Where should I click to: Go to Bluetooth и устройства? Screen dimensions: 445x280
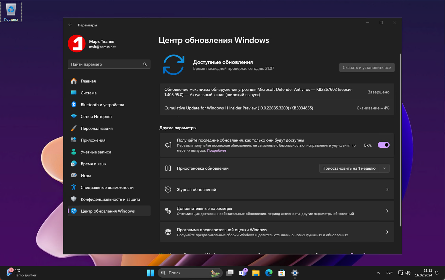click(x=109, y=105)
